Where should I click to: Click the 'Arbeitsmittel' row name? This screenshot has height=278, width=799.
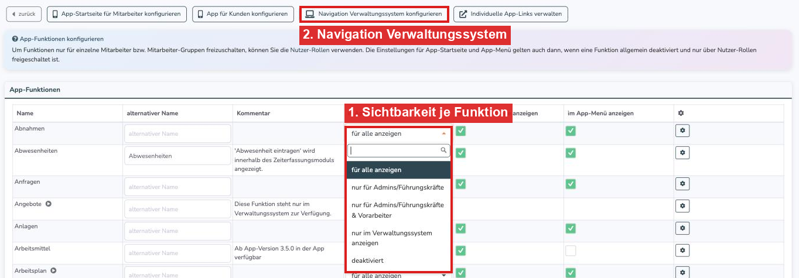point(32,248)
